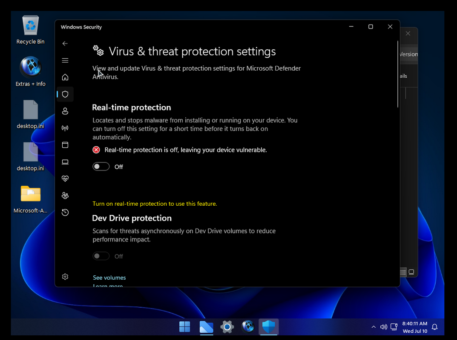Open File Explorer from the taskbar

(206, 327)
